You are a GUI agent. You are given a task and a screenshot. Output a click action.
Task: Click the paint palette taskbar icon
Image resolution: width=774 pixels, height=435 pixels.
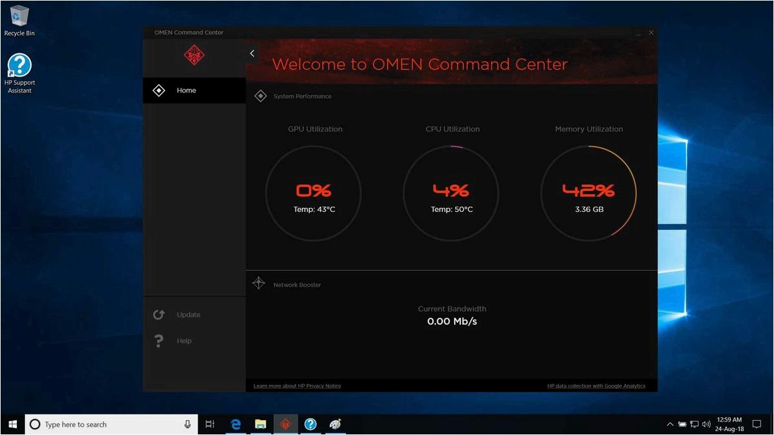point(335,424)
